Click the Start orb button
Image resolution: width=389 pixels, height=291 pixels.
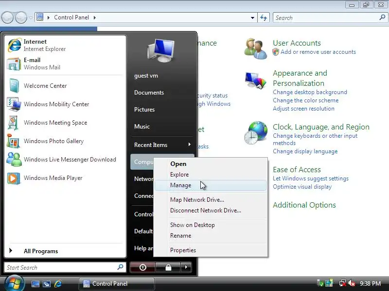point(14,284)
